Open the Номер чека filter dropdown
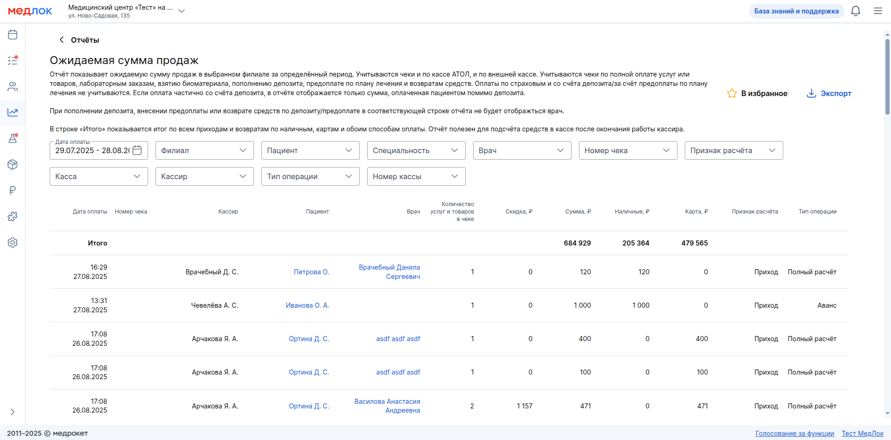The image size is (891, 440). [x=628, y=150]
